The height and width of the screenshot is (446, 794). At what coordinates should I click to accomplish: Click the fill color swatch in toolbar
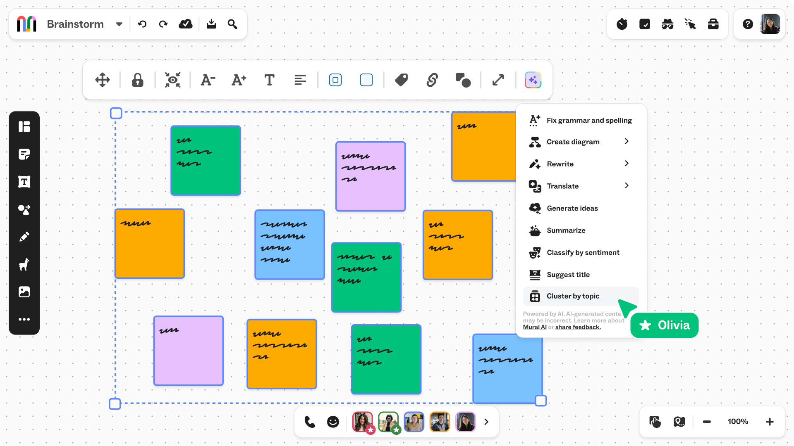pos(366,80)
